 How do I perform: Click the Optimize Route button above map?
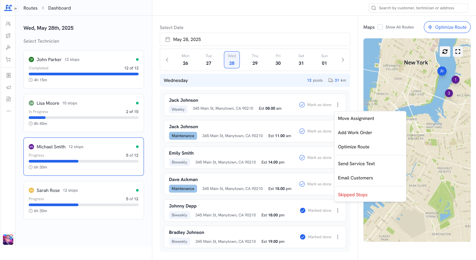[x=447, y=27]
